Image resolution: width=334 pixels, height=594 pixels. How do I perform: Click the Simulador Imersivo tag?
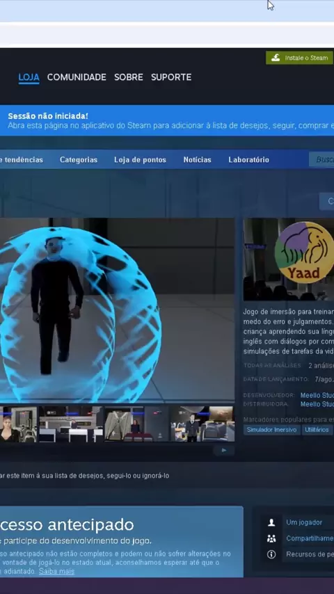click(x=272, y=430)
